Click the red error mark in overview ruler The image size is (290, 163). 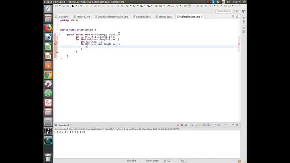(239, 44)
